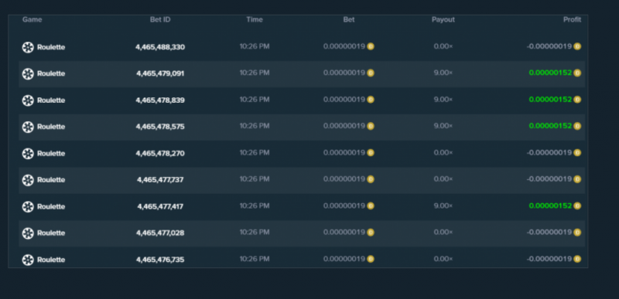Open bet ID 4,465,477,737
This screenshot has height=299, width=619.
(160, 180)
